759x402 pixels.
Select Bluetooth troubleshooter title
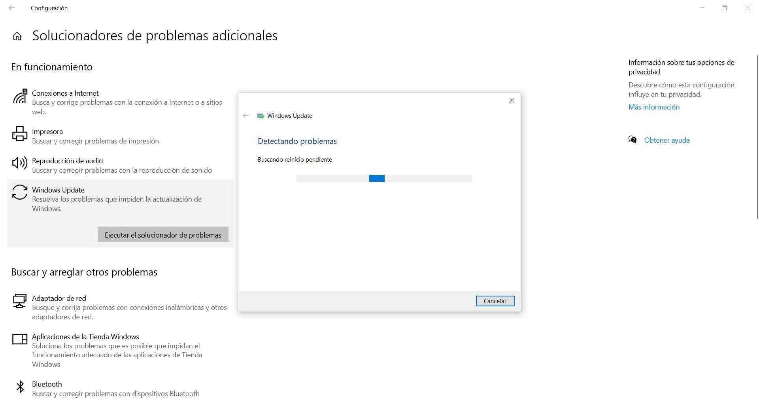coord(47,384)
